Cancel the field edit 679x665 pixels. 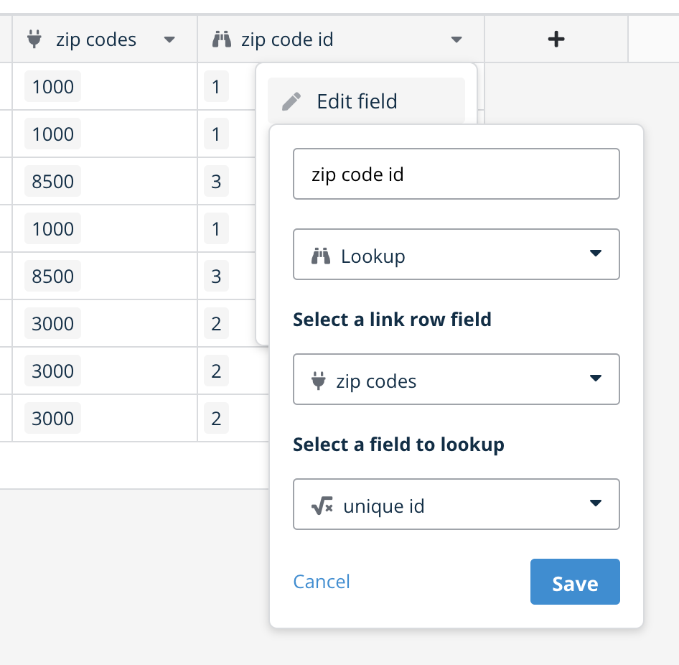click(x=322, y=582)
